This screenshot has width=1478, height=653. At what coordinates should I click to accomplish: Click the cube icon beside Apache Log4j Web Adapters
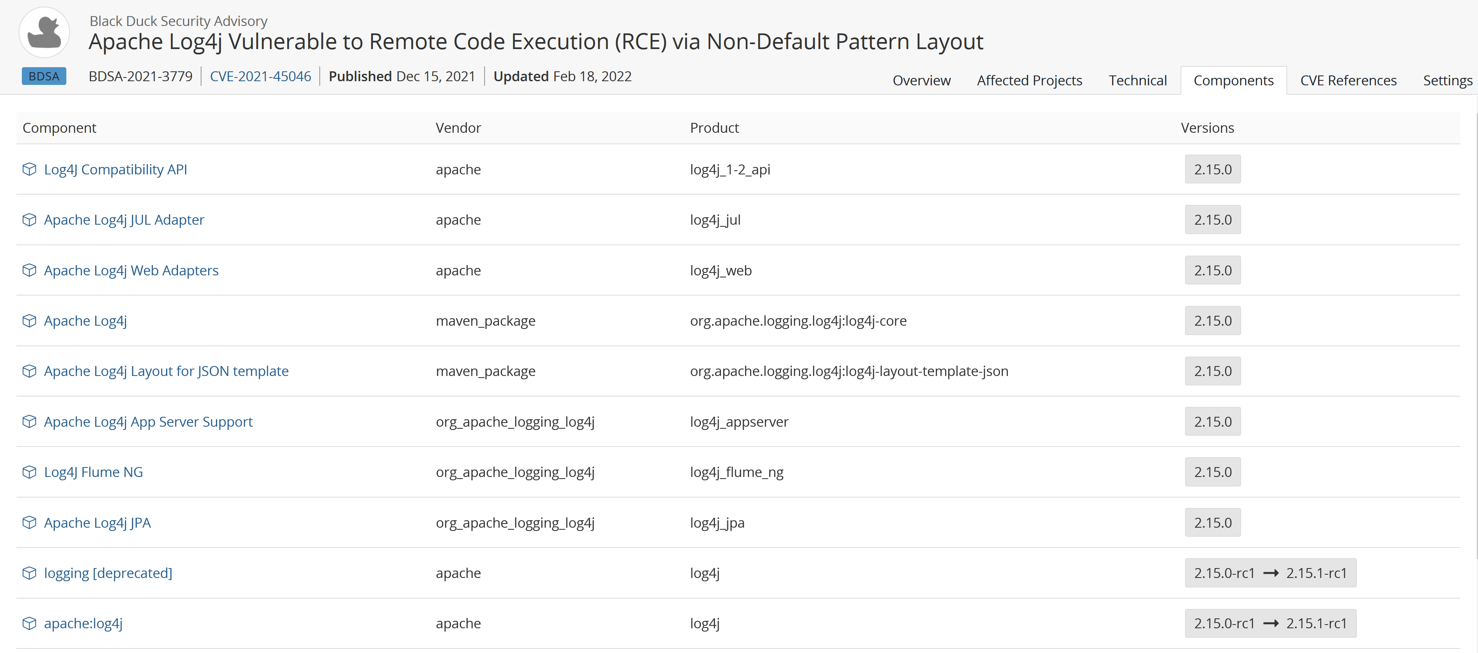pos(29,270)
